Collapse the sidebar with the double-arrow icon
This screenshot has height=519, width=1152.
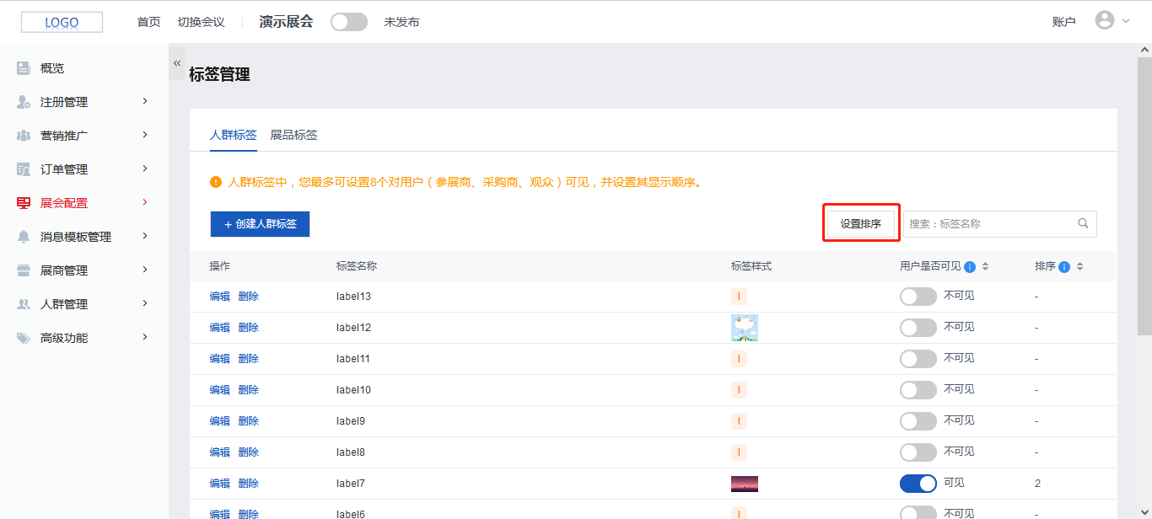coord(177,63)
